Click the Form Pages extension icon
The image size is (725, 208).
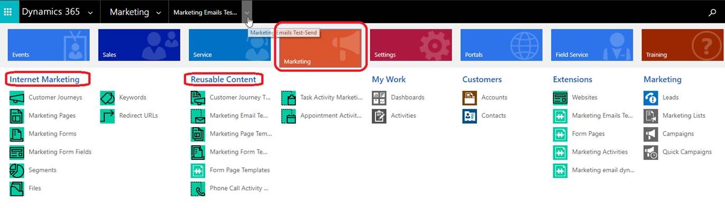[x=560, y=134]
